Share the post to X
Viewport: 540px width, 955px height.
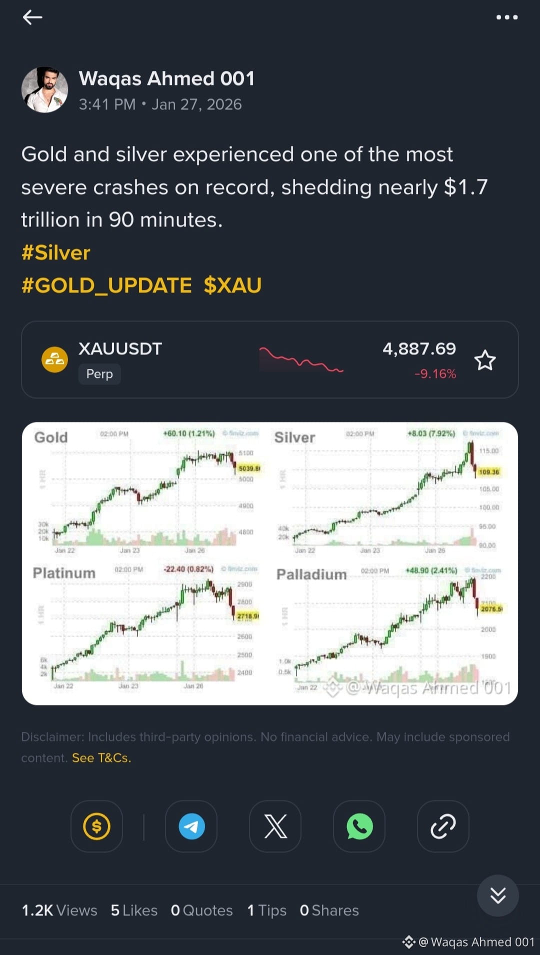tap(275, 826)
